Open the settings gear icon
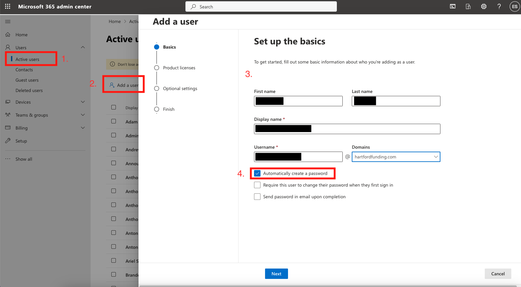 (x=484, y=6)
